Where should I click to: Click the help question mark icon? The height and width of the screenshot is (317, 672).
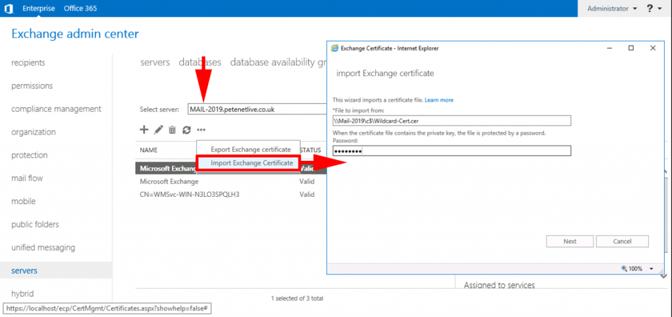click(x=650, y=9)
